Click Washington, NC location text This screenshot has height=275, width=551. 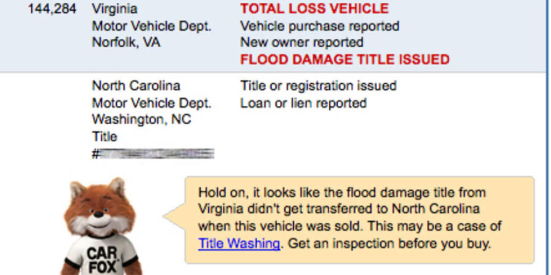pos(142,120)
